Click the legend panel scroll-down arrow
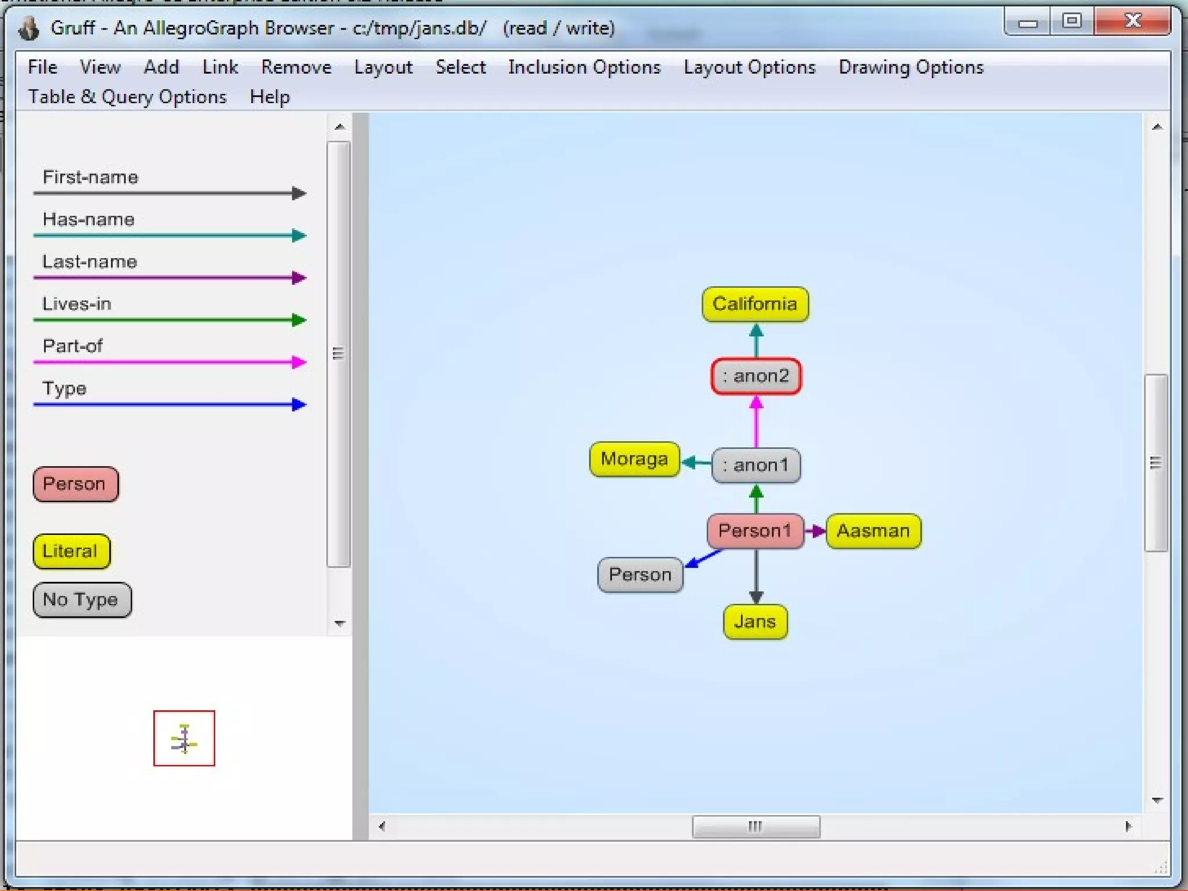The image size is (1188, 891). (340, 624)
